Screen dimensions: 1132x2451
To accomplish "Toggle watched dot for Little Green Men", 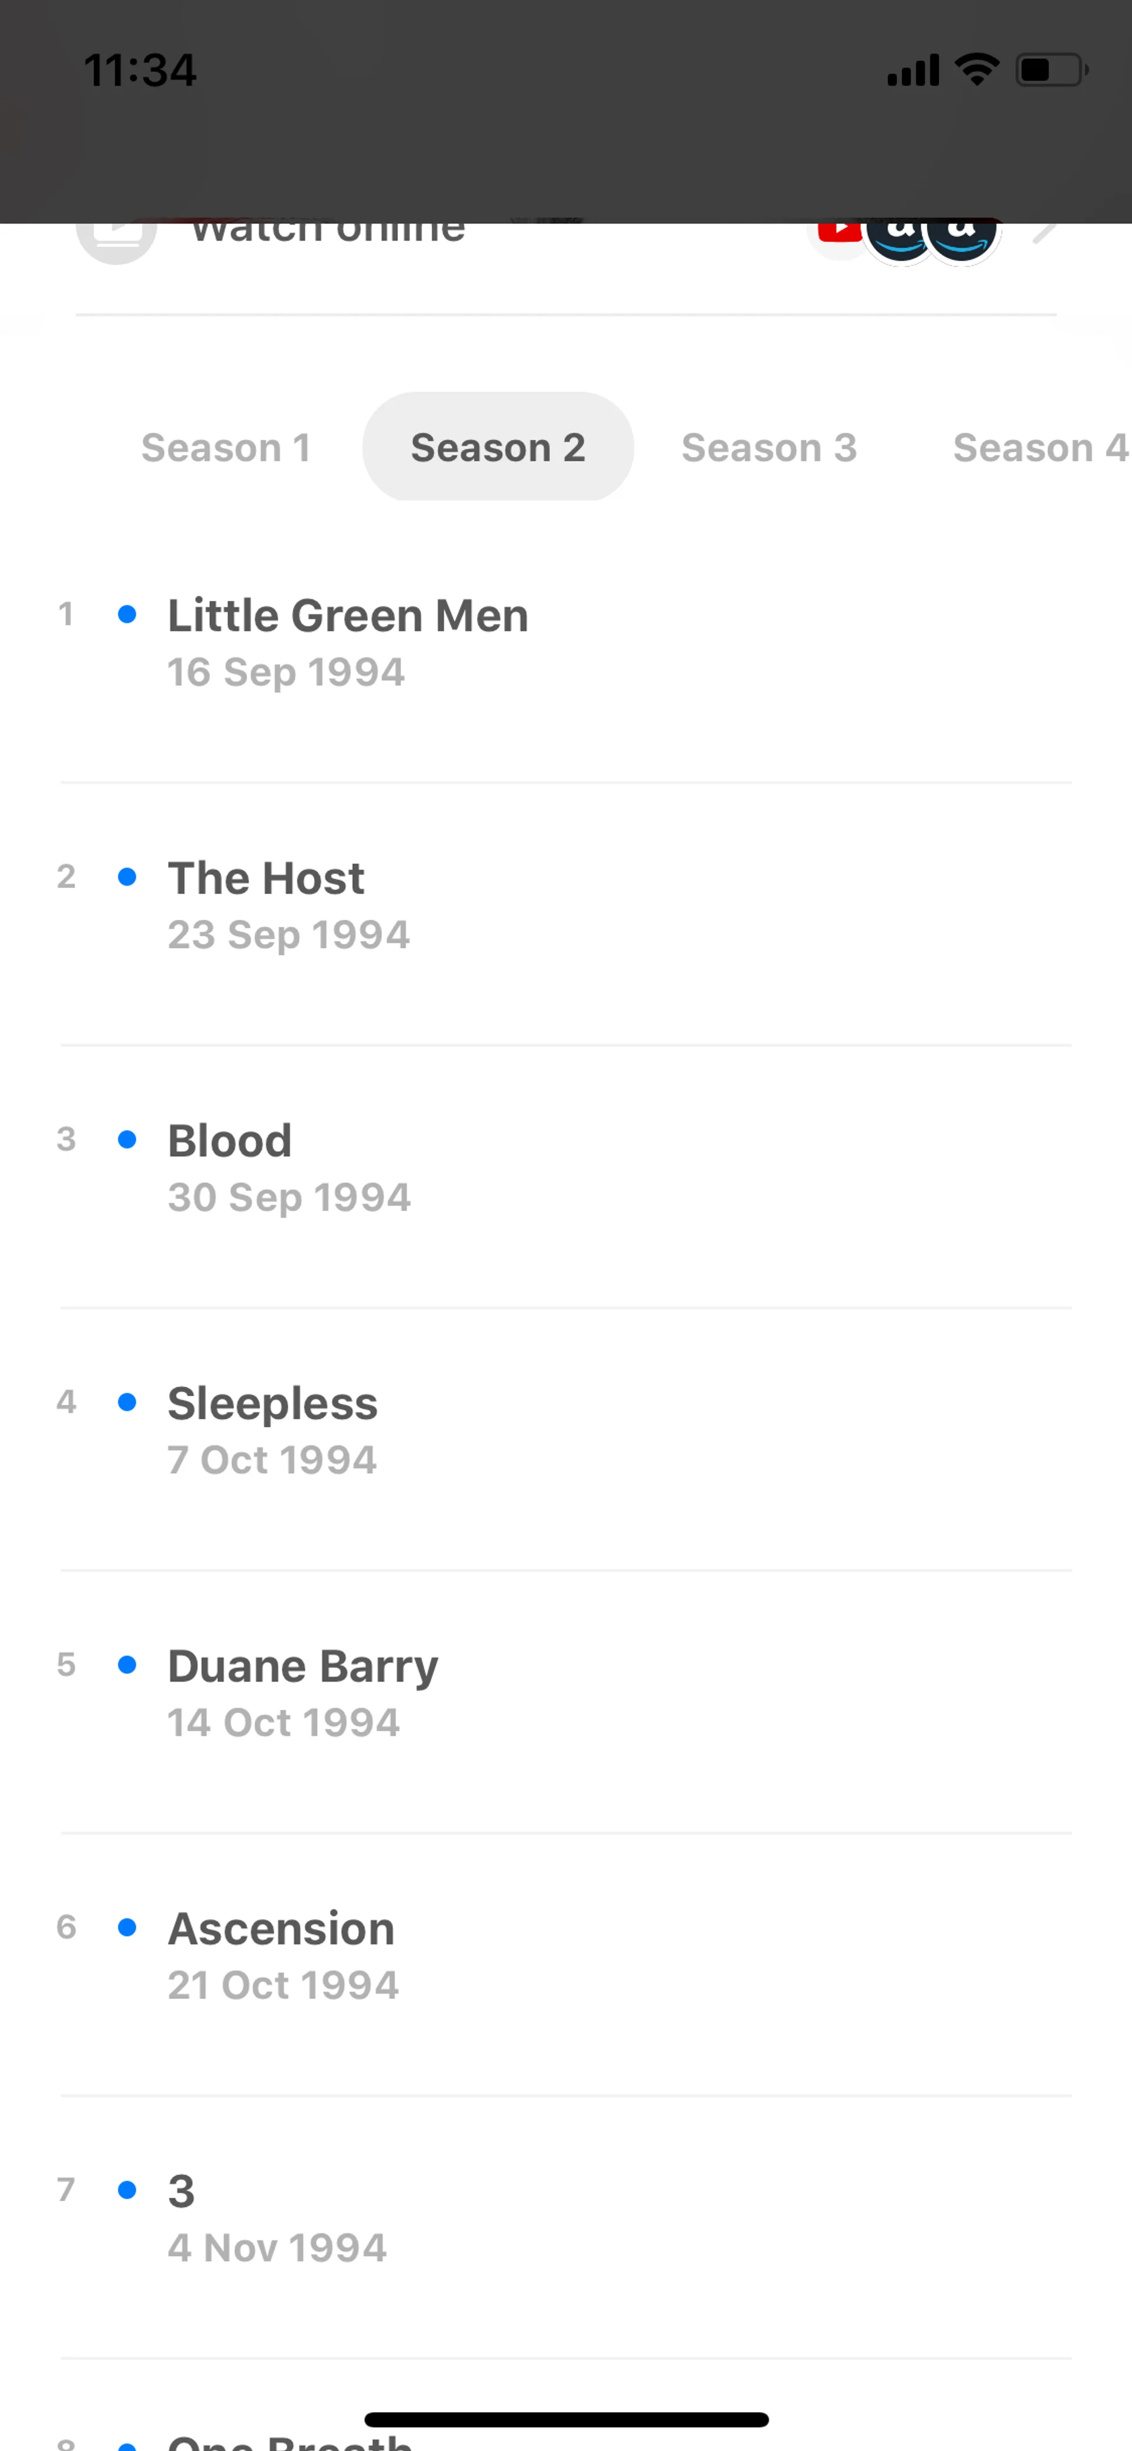I will (x=127, y=614).
